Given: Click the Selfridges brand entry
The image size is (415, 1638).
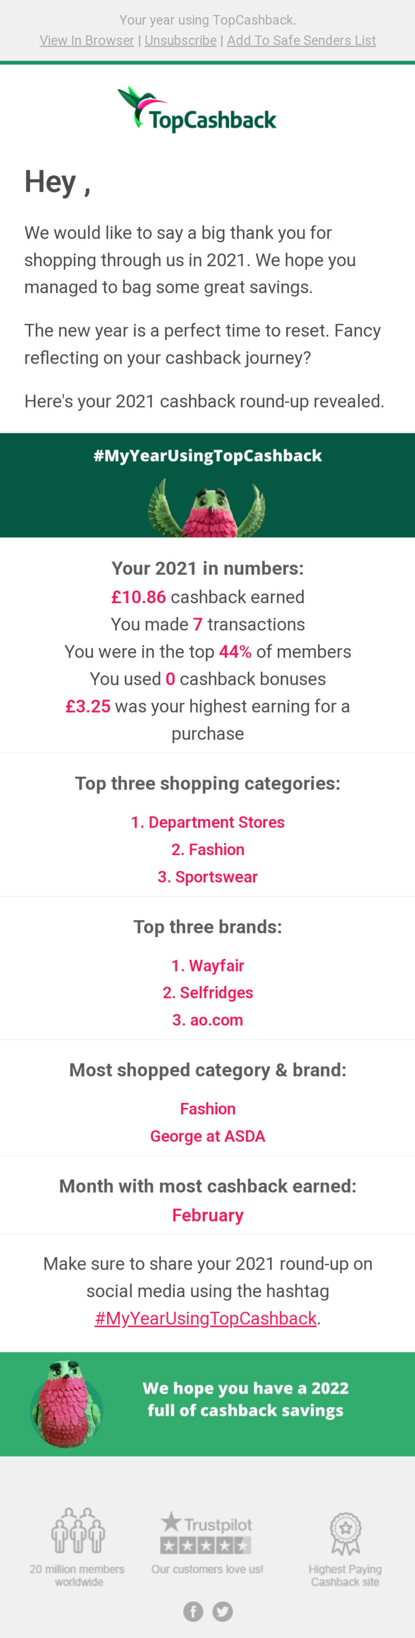Looking at the screenshot, I should click(208, 993).
